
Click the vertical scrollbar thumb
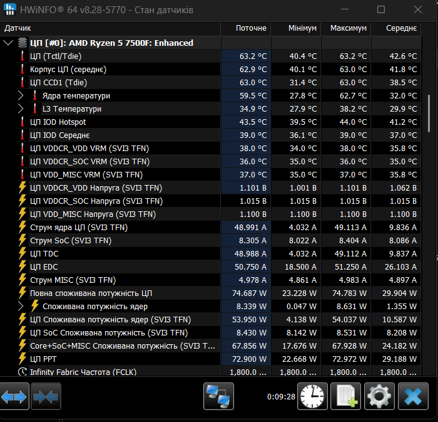click(x=429, y=113)
